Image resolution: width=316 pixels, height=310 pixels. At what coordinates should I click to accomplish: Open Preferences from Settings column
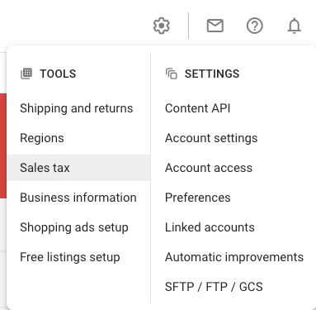pos(198,198)
